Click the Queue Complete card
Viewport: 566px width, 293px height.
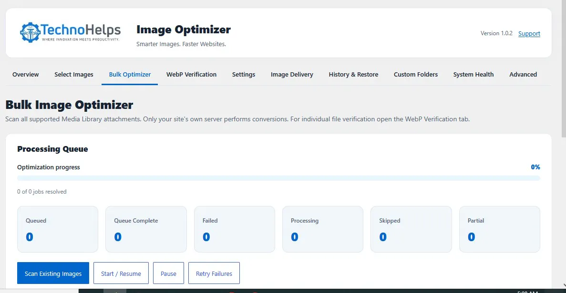click(x=146, y=229)
